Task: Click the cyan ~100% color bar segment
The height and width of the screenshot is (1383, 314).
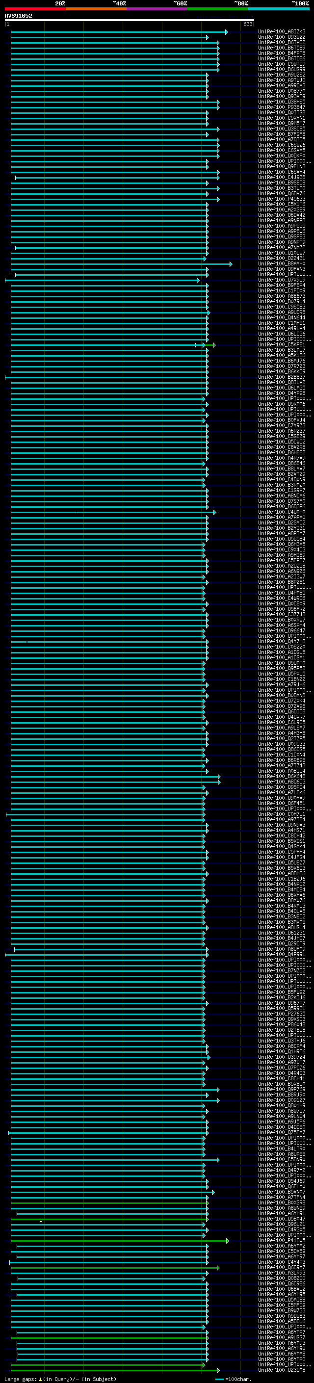Action: [279, 9]
